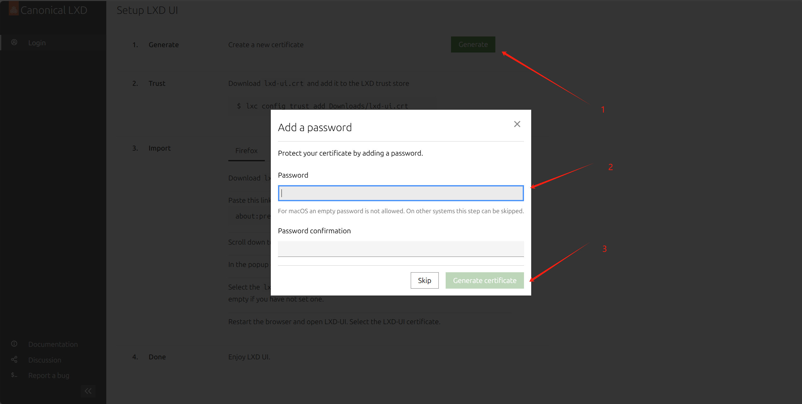
Task: Open the Documentation link
Action: [53, 344]
